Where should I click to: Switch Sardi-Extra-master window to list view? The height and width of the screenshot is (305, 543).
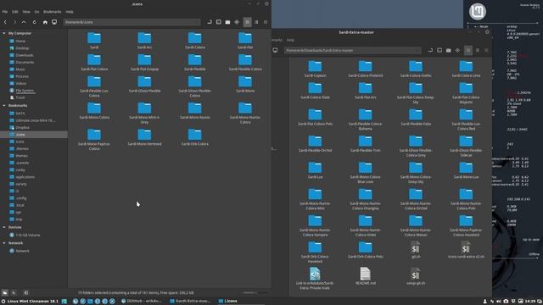(477, 51)
